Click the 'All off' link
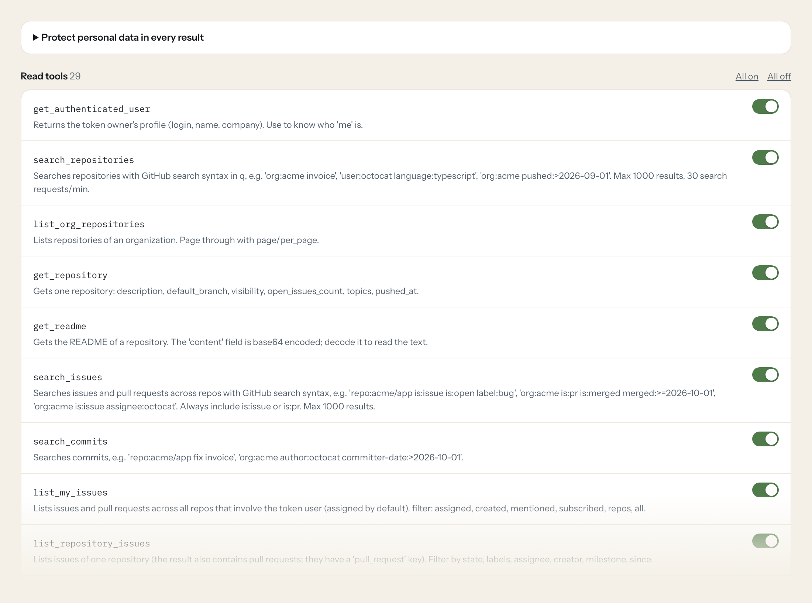The height and width of the screenshot is (603, 812). click(x=779, y=76)
